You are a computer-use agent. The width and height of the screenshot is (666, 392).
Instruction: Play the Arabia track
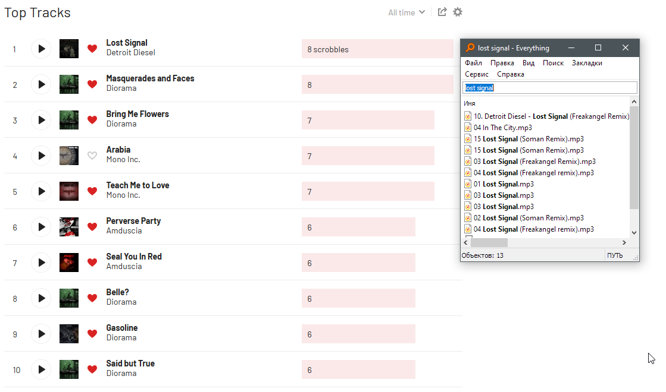coord(41,156)
